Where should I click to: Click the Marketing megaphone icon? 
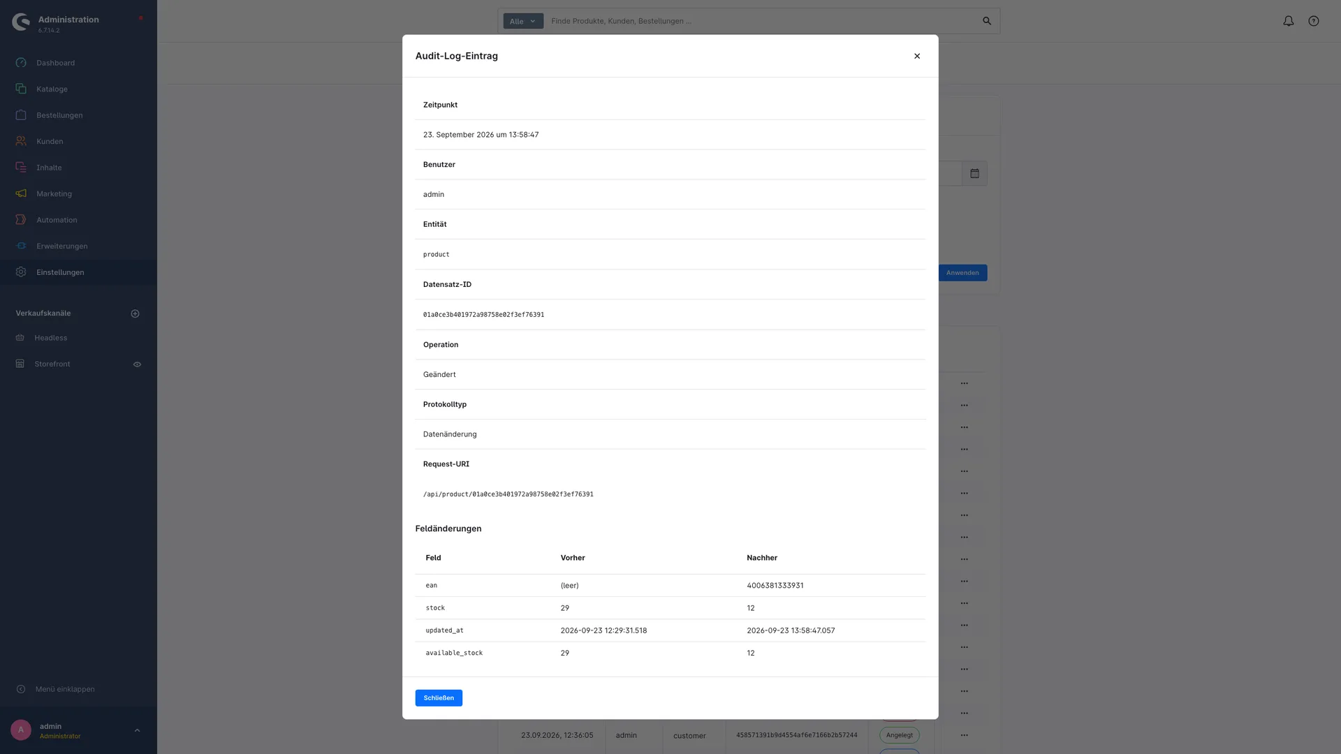tap(21, 193)
